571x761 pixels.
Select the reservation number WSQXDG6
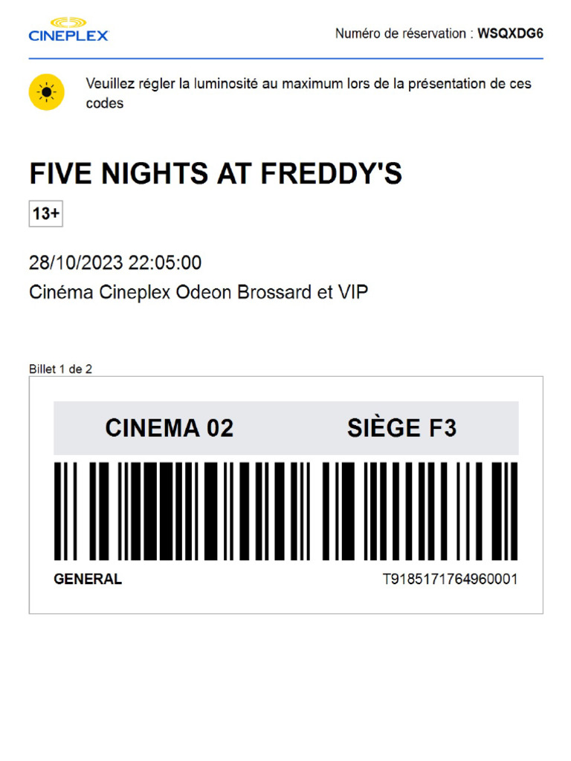point(510,33)
